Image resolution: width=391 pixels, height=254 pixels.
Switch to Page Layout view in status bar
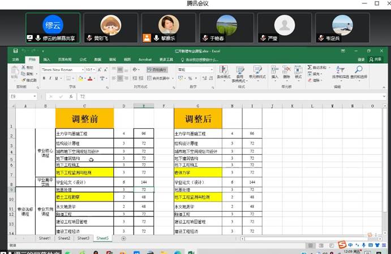tap(321, 246)
